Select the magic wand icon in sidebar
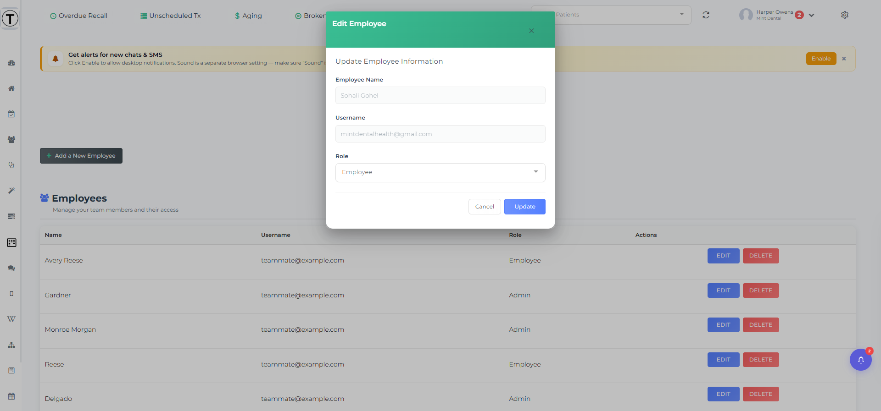Screen dimensions: 881x411 [11, 191]
